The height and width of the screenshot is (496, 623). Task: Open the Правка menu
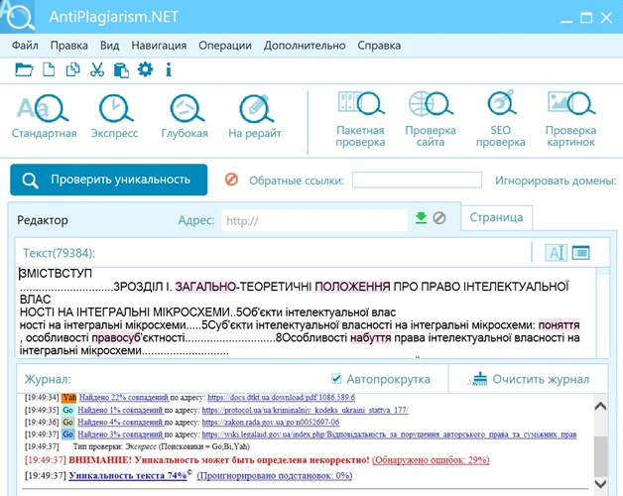(x=69, y=46)
